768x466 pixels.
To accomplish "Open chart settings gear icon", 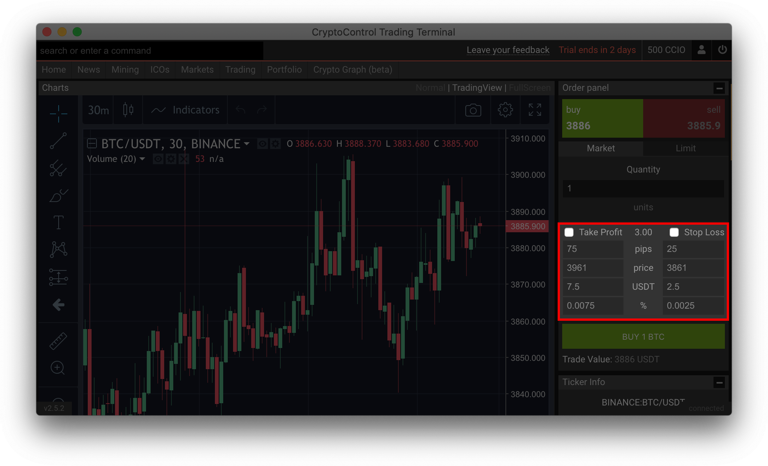I will point(505,110).
